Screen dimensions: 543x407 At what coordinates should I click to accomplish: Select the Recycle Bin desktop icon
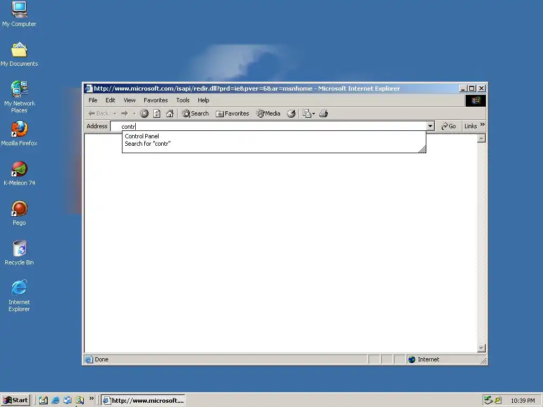tap(19, 253)
